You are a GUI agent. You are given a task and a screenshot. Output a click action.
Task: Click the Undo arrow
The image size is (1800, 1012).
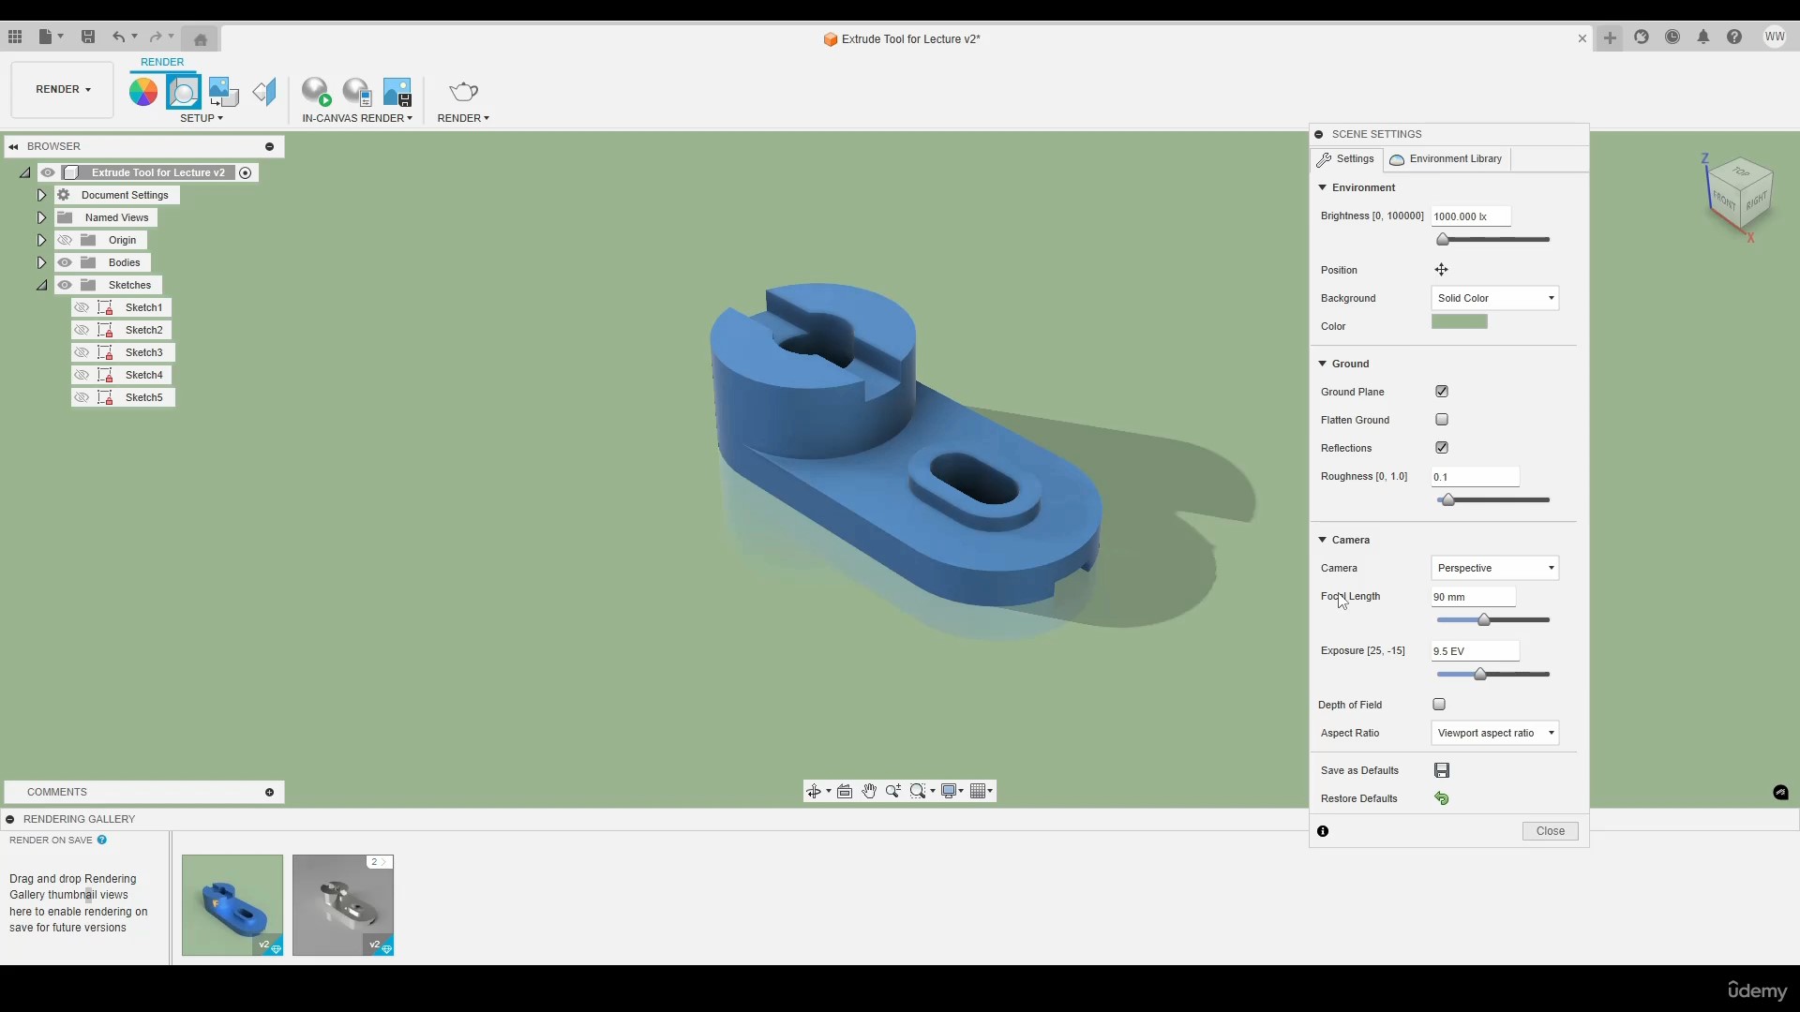point(118,37)
